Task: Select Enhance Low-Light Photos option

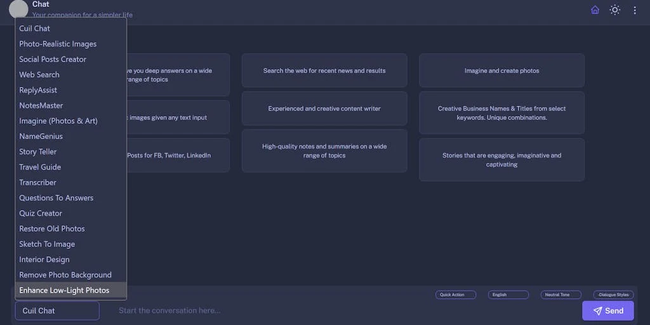Action: click(70, 290)
